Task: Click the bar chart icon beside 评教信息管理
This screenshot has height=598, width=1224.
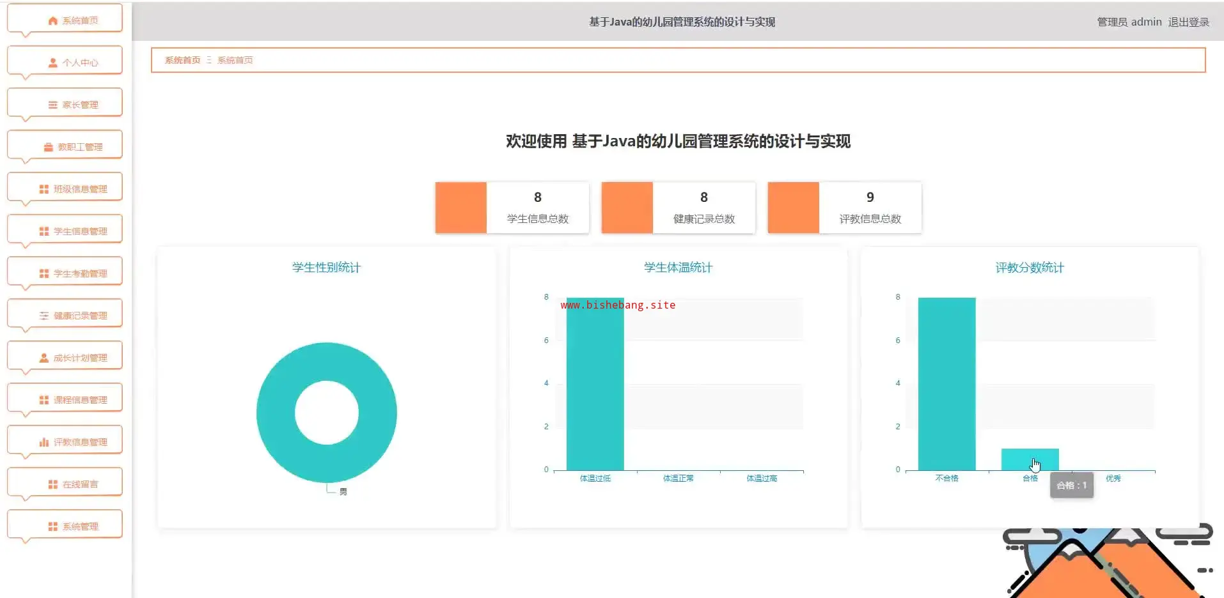Action: pos(44,443)
